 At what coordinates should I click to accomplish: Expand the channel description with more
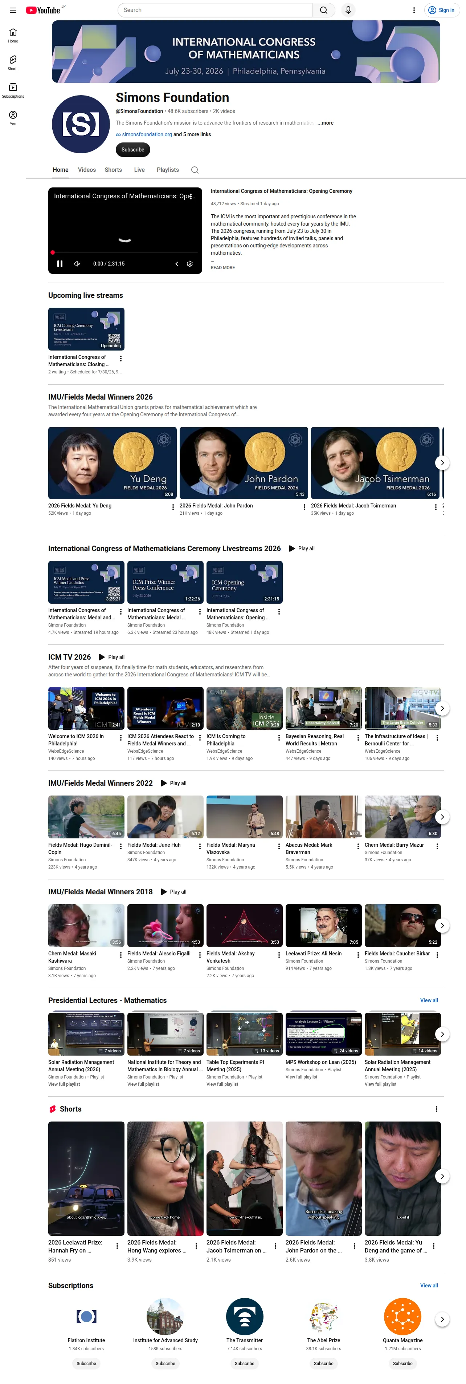click(x=325, y=123)
